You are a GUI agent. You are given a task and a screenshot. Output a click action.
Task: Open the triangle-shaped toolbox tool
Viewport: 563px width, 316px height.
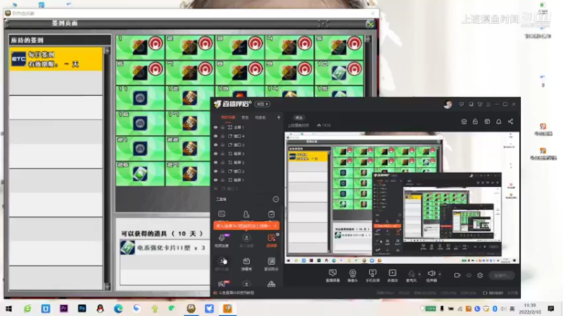271,284
